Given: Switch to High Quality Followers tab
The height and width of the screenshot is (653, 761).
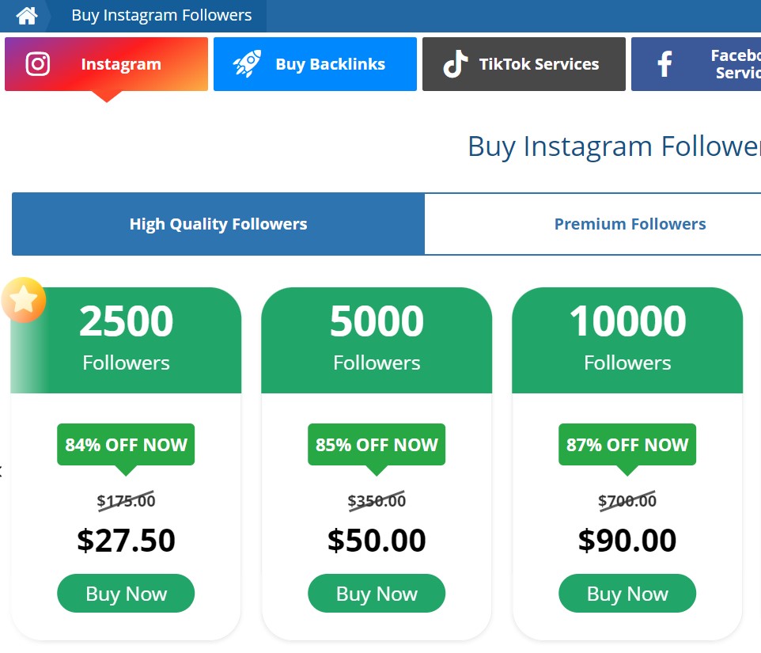Looking at the screenshot, I should 218,224.
